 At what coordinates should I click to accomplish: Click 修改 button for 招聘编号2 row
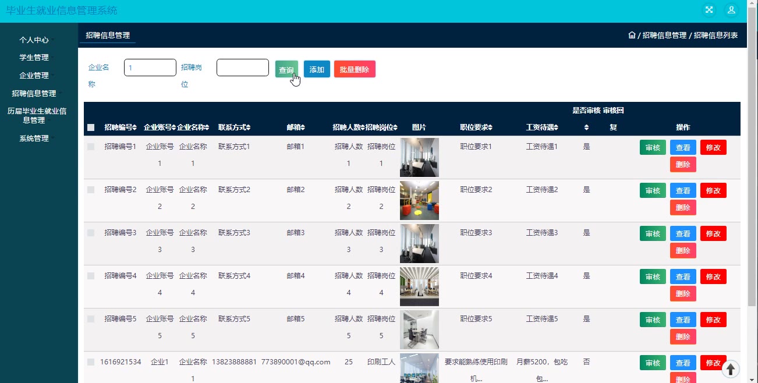coord(713,190)
